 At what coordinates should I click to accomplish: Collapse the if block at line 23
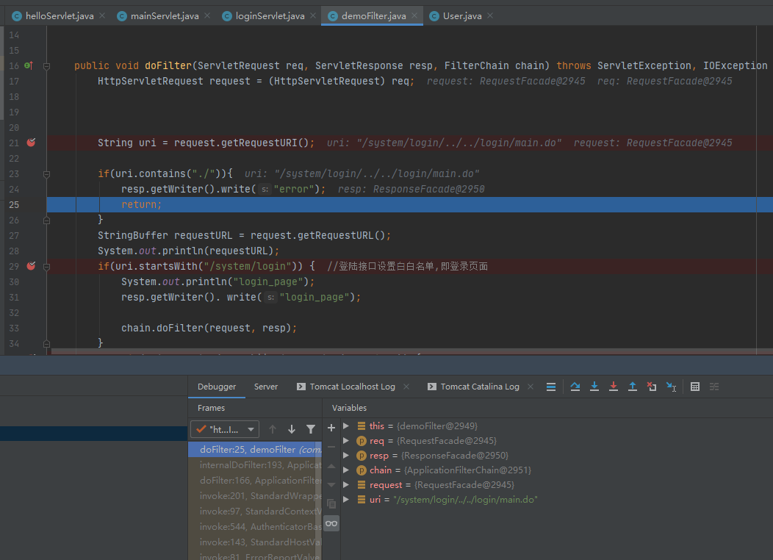click(x=46, y=174)
